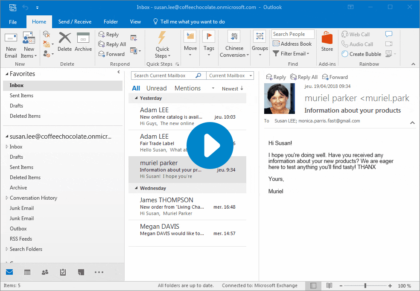
Task: Select Deleted Items under Favorites
Action: coord(63,116)
